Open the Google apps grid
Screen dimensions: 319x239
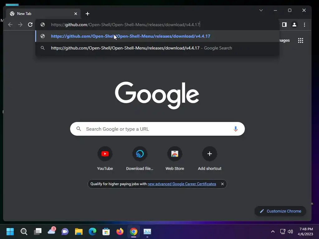301,40
